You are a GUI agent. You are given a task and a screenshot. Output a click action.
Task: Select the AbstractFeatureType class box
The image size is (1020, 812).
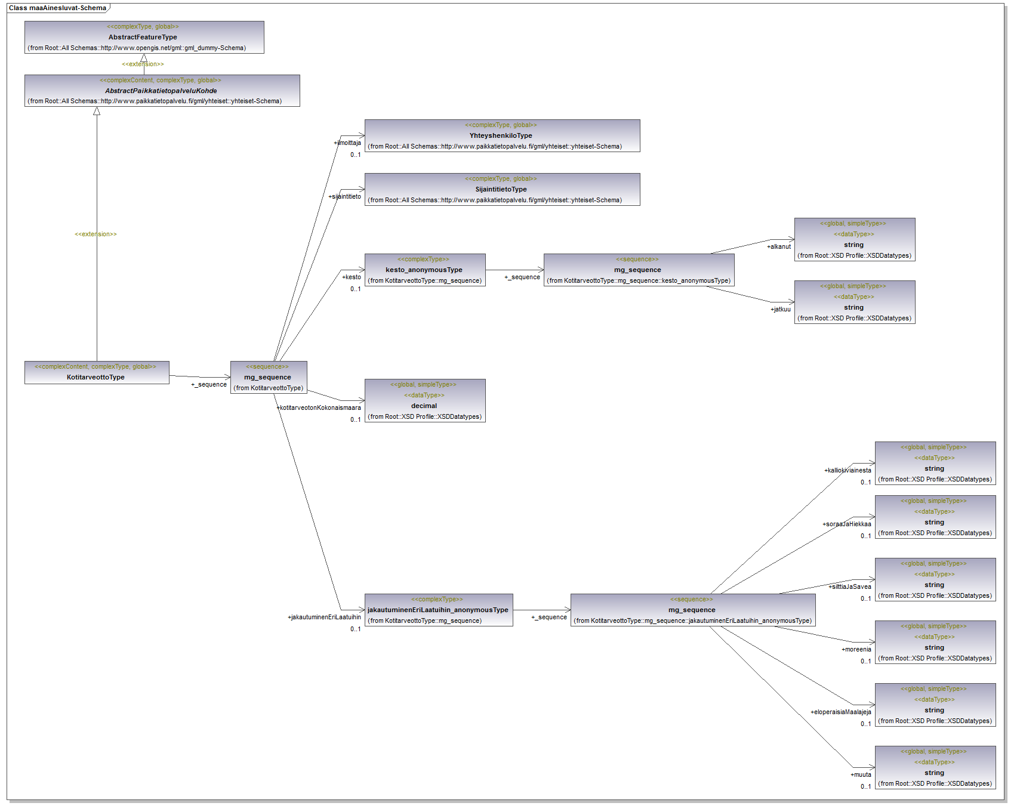click(144, 38)
